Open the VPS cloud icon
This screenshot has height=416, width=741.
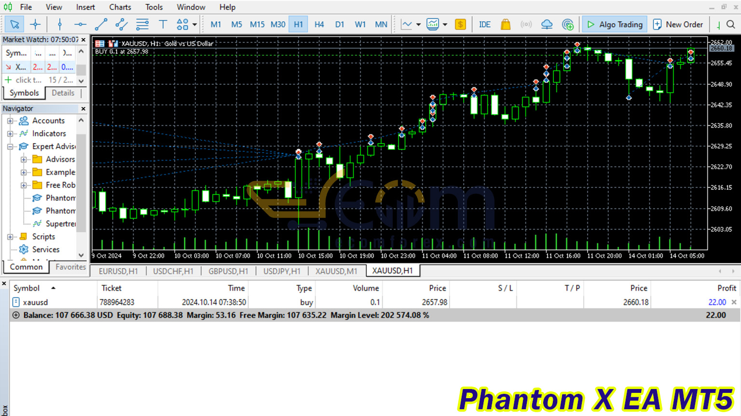(547, 24)
